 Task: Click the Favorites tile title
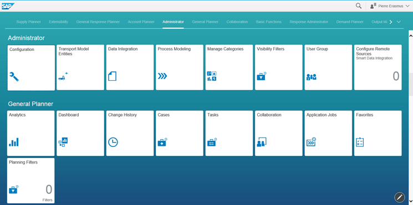pyautogui.click(x=365, y=115)
